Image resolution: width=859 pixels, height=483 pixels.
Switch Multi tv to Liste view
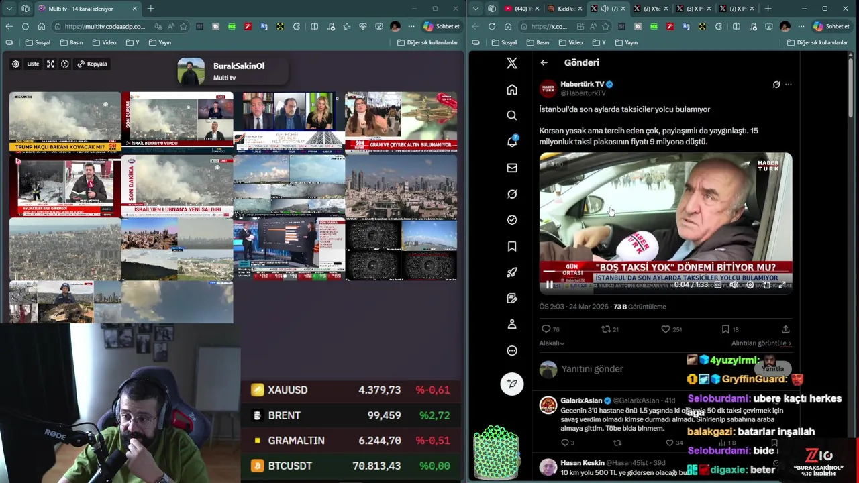point(33,64)
